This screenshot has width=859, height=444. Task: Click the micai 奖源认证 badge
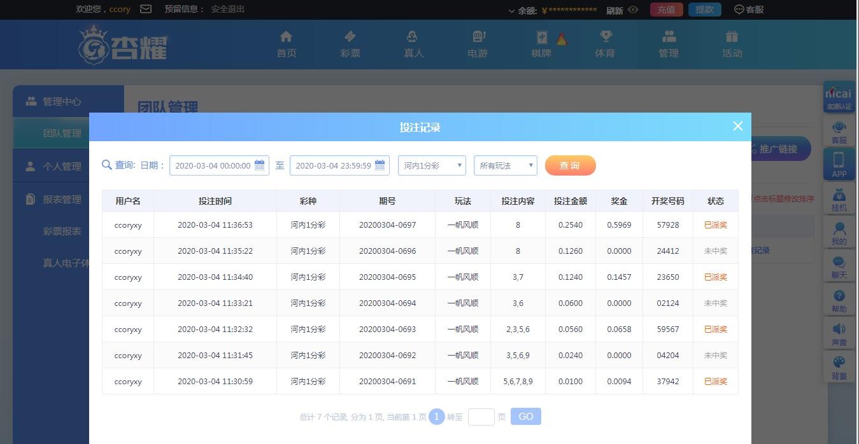(839, 97)
